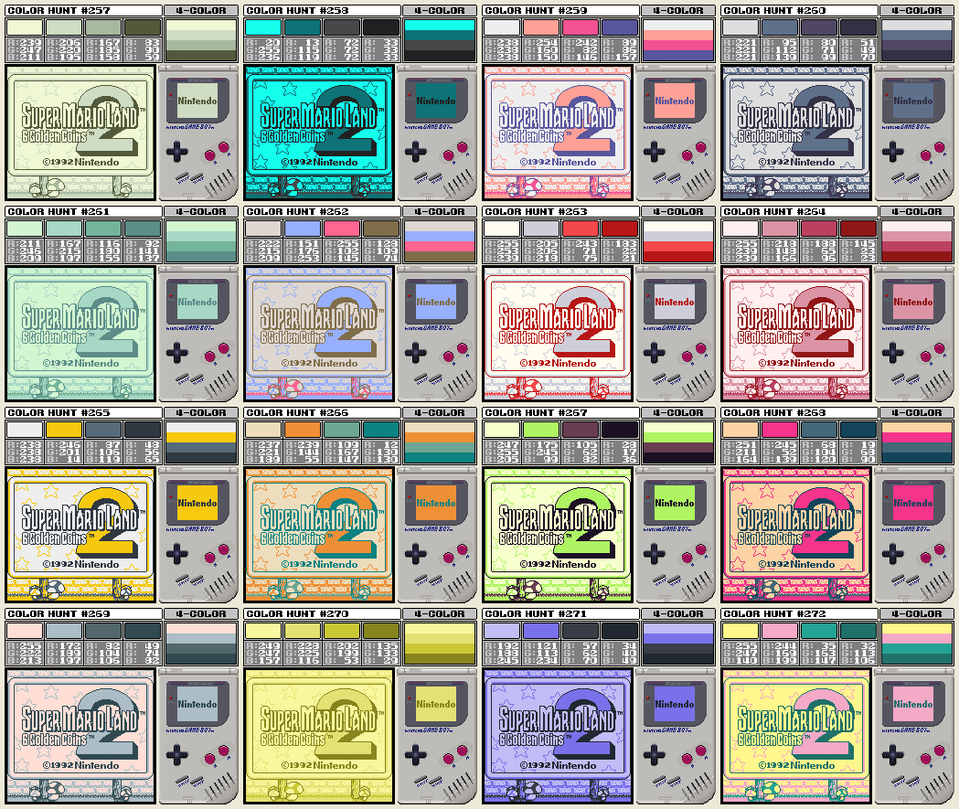Select the Mario title screen preview for #272

(795, 736)
